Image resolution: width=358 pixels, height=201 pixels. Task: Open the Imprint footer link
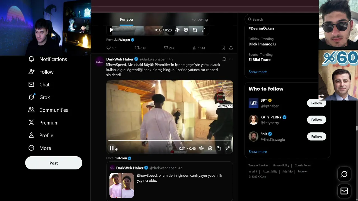[x=253, y=171]
